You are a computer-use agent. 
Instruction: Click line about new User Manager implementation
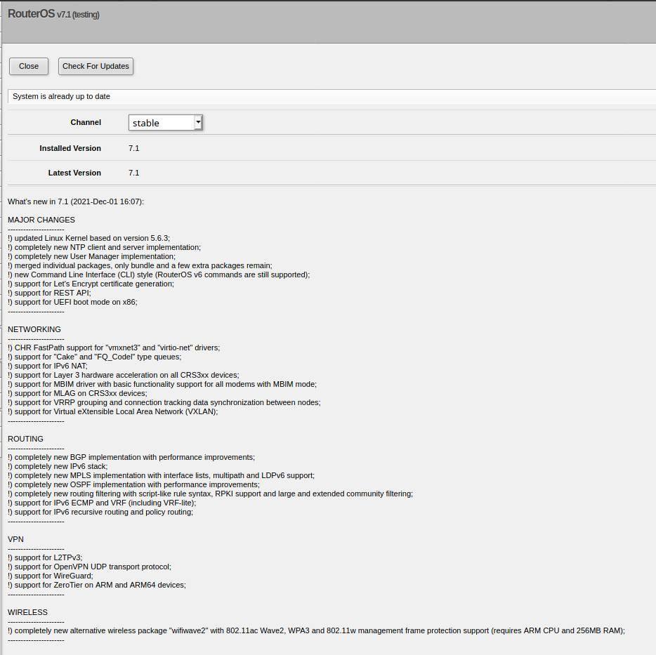tap(91, 256)
